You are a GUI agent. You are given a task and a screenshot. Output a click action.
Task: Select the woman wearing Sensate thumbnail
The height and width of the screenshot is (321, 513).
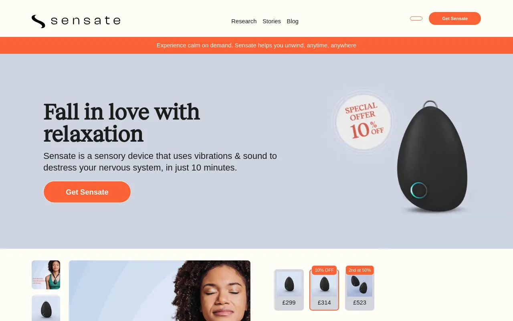46,275
